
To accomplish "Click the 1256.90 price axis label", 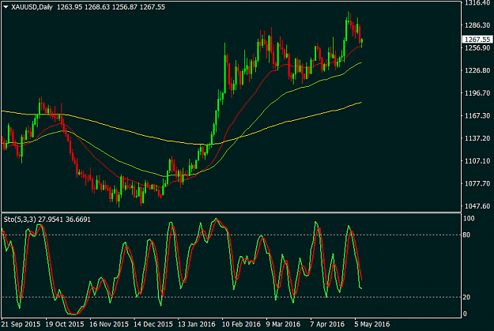I will pos(477,48).
